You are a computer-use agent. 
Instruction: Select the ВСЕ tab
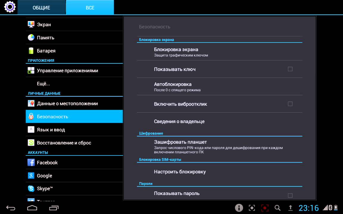(x=90, y=7)
